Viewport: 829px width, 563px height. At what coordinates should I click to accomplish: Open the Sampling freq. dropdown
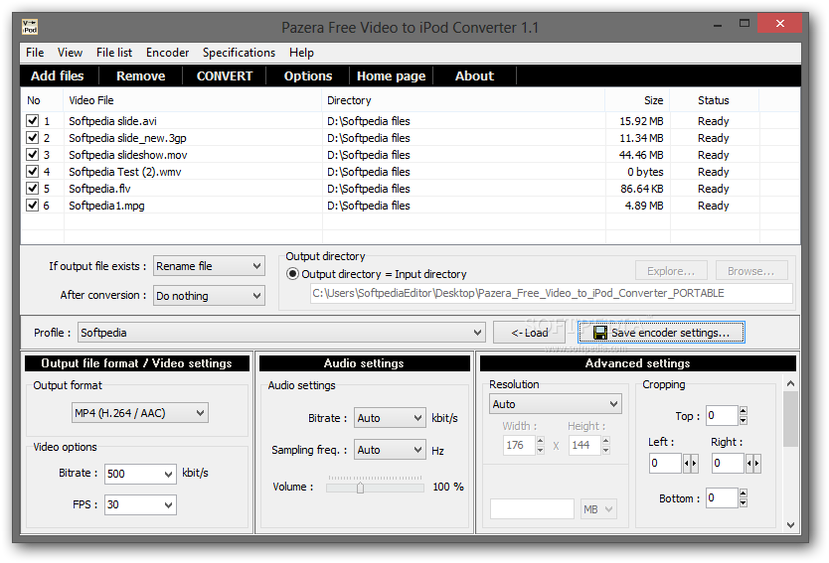point(390,450)
